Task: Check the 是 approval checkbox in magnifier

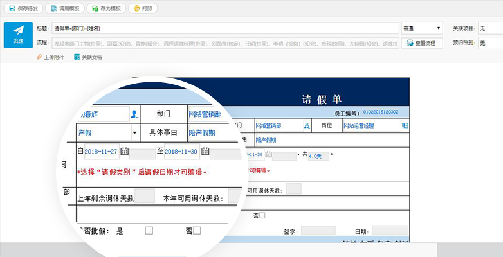Action: pyautogui.click(x=149, y=230)
